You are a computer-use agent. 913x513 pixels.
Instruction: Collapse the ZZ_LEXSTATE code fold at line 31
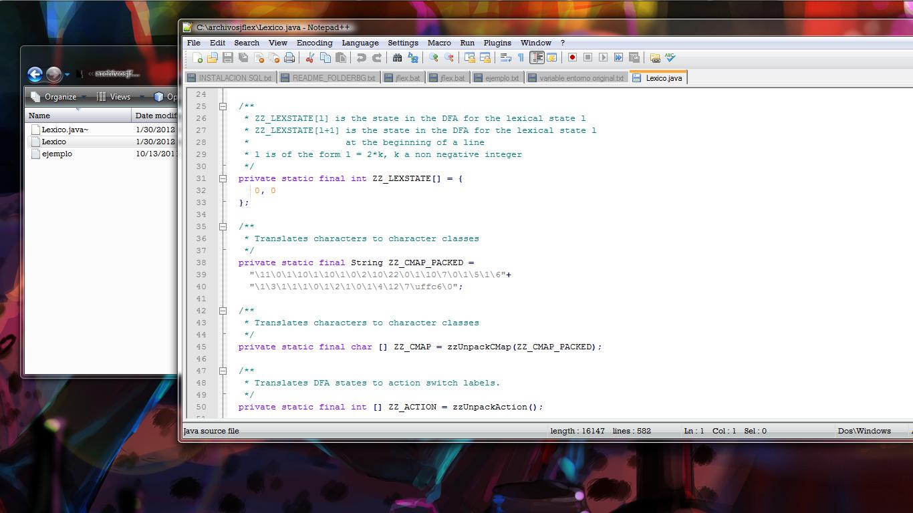[223, 178]
